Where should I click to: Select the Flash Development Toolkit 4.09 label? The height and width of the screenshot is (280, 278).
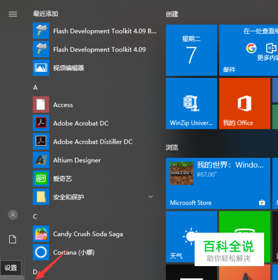(100, 50)
